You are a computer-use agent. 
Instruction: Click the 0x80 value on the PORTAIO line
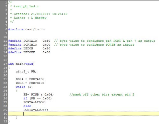[46, 41]
